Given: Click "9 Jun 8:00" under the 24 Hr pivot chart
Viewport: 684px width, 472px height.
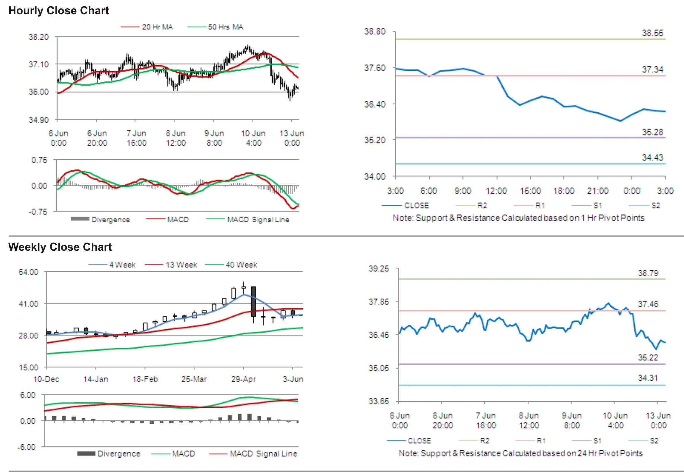Looking at the screenshot, I should [x=572, y=421].
